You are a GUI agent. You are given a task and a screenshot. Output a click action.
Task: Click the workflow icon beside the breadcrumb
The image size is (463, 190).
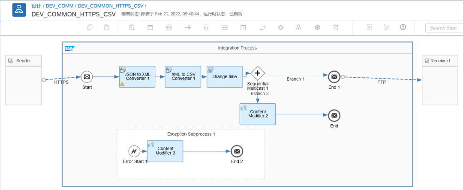click(x=19, y=10)
